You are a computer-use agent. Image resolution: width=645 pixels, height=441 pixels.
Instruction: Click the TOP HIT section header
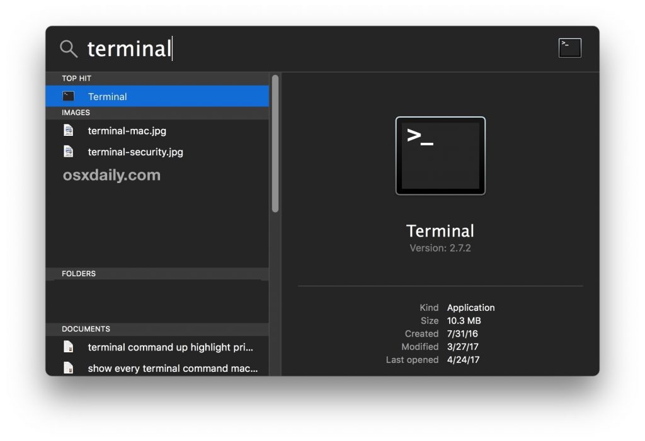(76, 79)
